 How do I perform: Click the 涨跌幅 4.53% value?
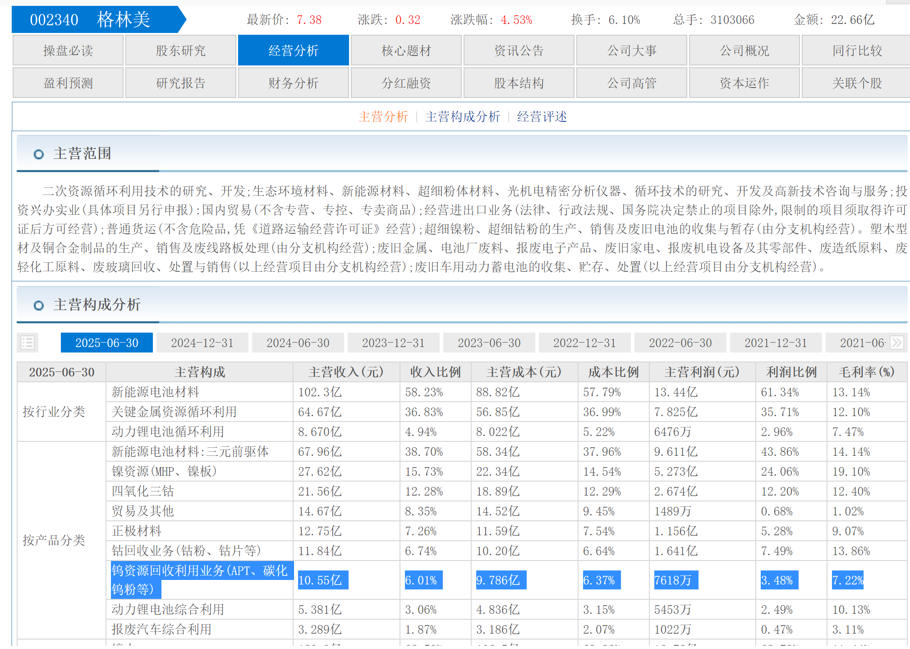(x=516, y=20)
